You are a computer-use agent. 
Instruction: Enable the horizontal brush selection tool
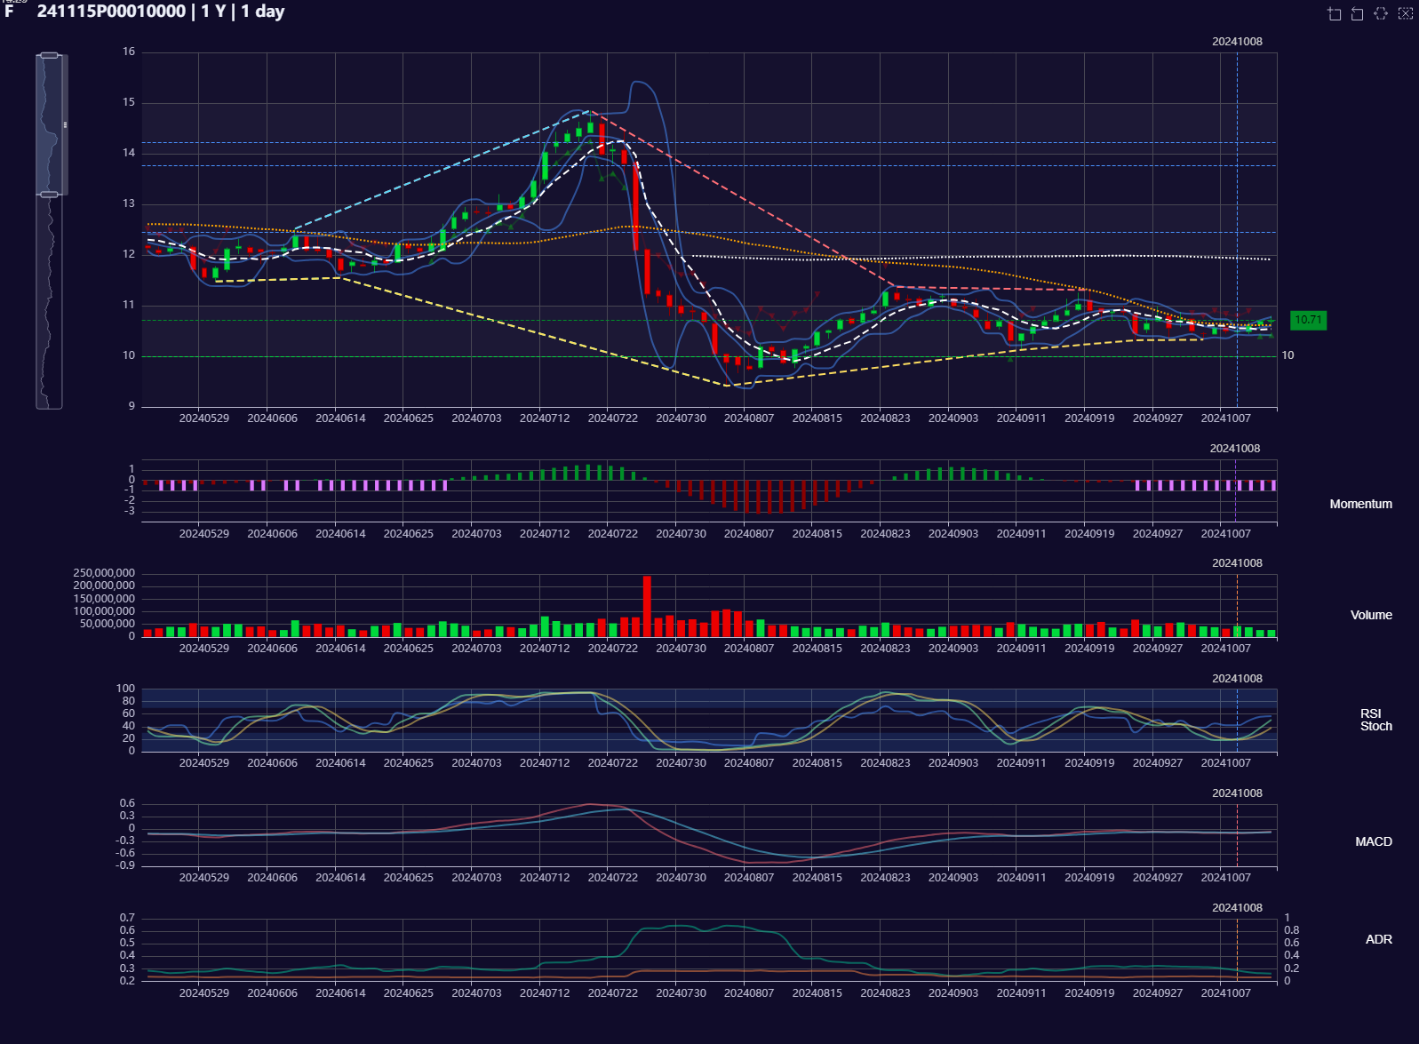[1381, 13]
